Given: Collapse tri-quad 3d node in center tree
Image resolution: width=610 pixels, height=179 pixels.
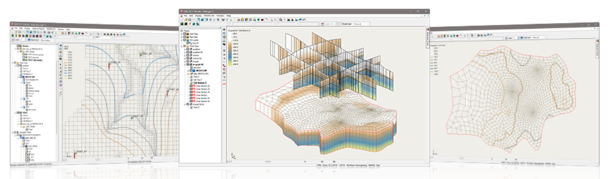Looking at the screenshot, I should point(185,64).
